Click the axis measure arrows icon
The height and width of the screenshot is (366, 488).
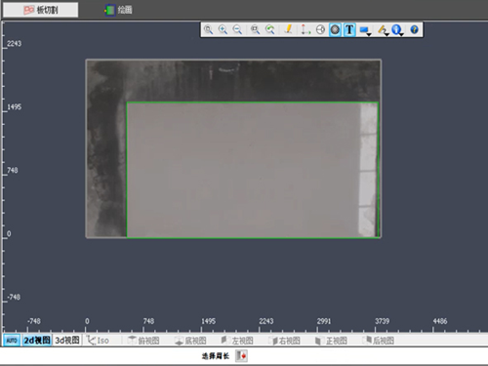(x=305, y=30)
